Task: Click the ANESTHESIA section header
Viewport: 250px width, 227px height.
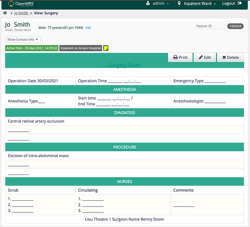Action: pos(125,90)
